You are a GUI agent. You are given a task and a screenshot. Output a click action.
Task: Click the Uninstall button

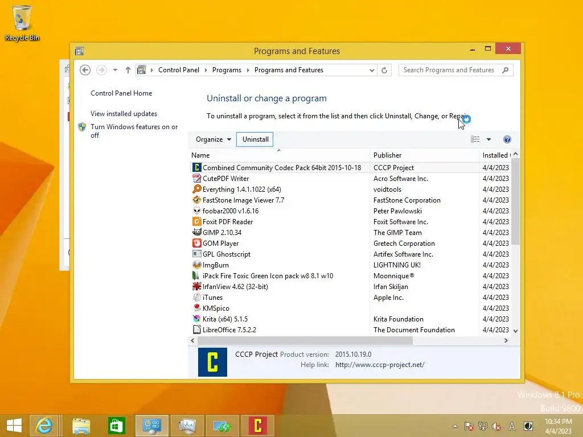coord(255,139)
